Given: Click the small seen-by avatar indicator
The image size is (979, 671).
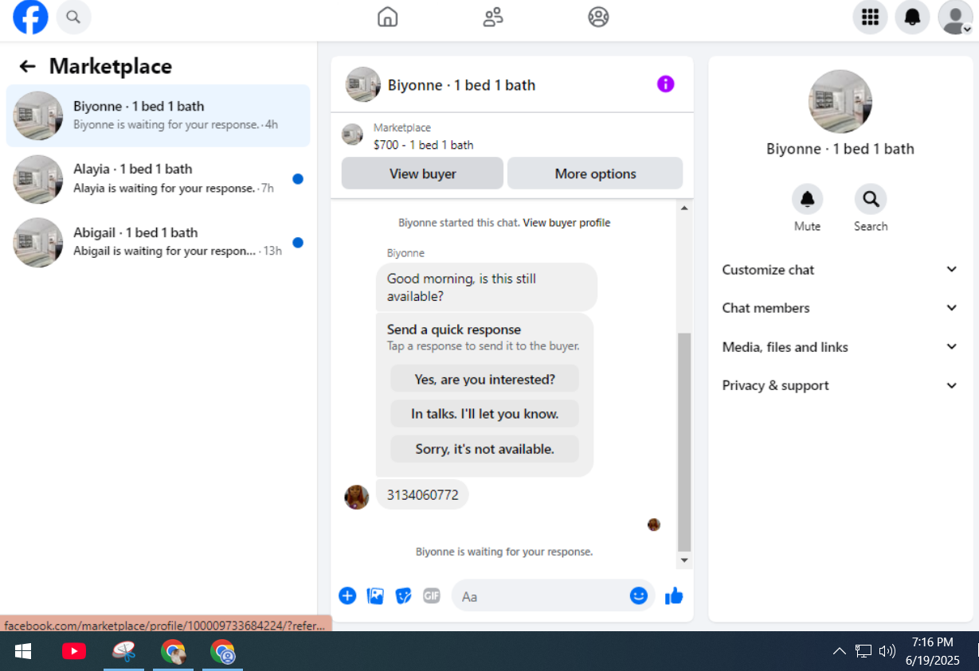Looking at the screenshot, I should pos(654,525).
